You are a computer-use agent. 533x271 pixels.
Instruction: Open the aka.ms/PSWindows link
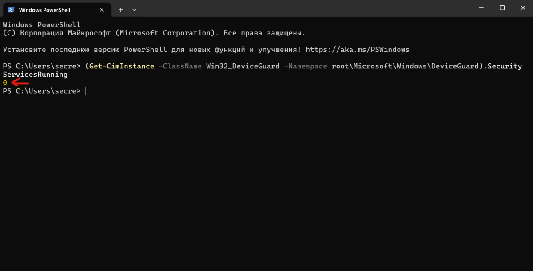[358, 49]
